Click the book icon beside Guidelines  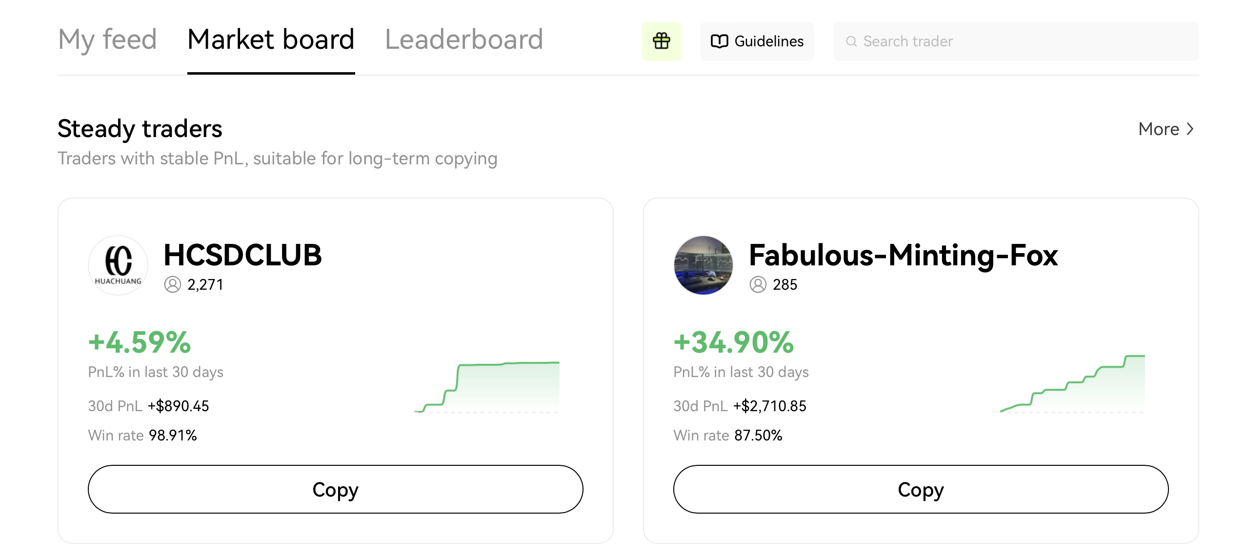(719, 41)
